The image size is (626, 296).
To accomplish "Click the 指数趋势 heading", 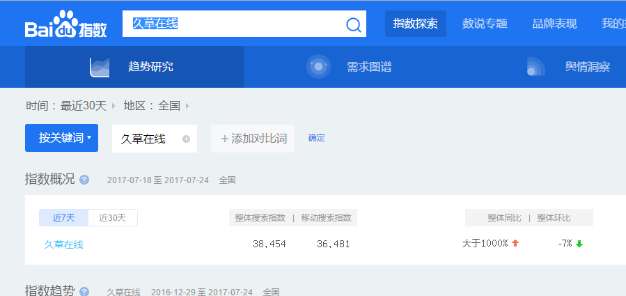I will point(50,290).
